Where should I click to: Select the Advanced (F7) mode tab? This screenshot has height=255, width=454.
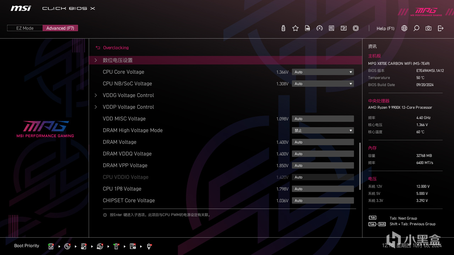(x=60, y=28)
